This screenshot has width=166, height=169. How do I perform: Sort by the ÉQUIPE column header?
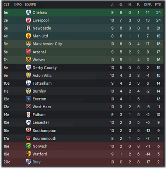pyautogui.click(x=30, y=5)
